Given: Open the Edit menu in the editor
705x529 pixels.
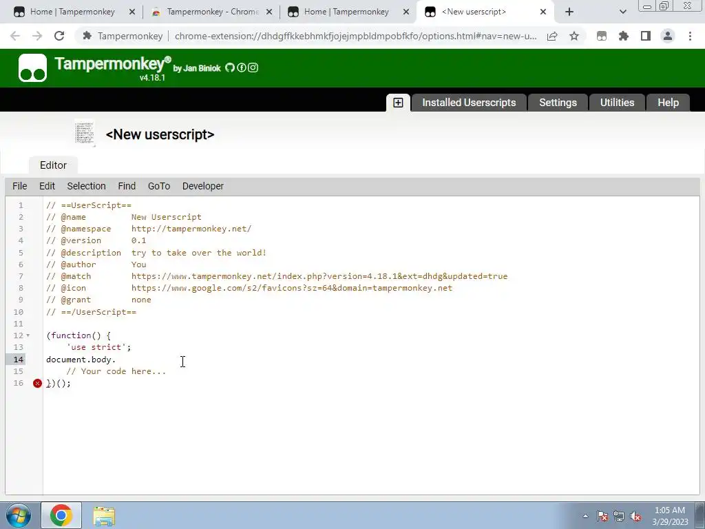Looking at the screenshot, I should (x=48, y=186).
